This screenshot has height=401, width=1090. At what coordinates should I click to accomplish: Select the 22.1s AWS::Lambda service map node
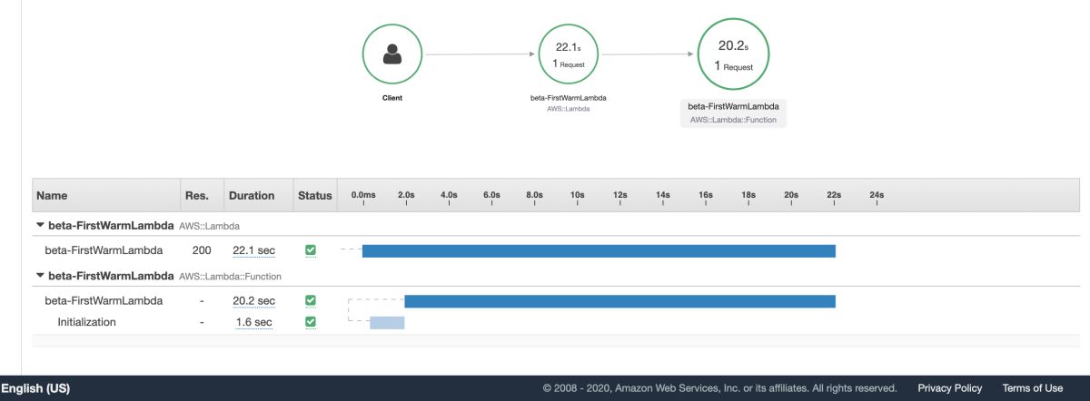click(x=568, y=54)
